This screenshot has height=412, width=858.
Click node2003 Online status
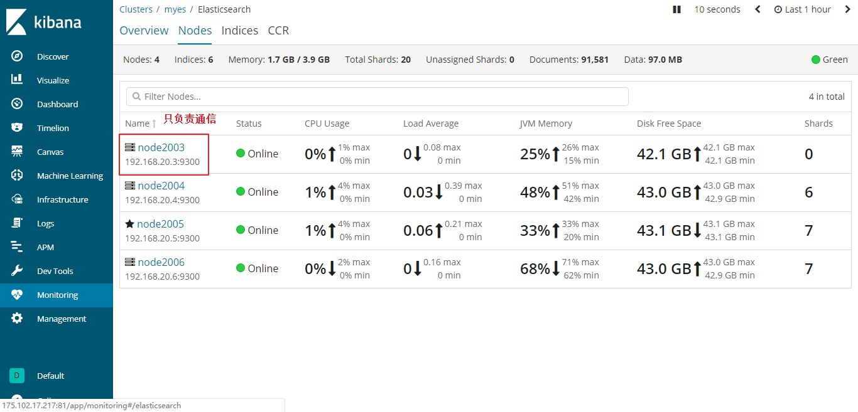point(258,154)
